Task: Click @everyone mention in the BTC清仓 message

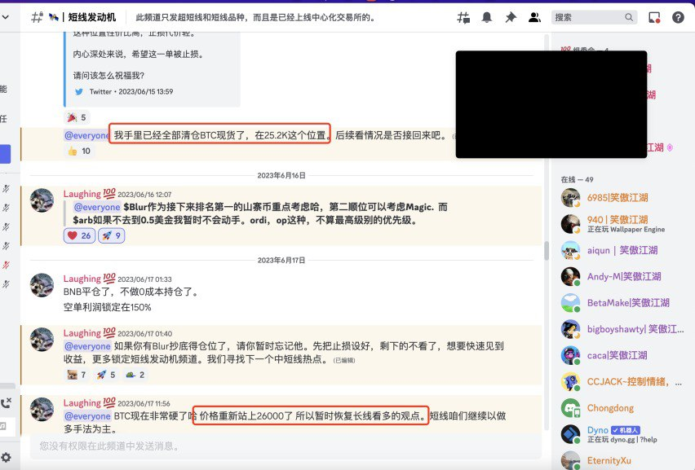Action: click(86, 135)
